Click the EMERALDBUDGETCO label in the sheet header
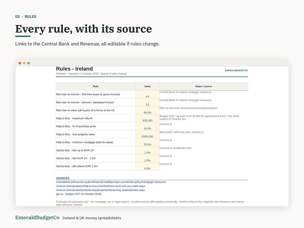 (236, 70)
